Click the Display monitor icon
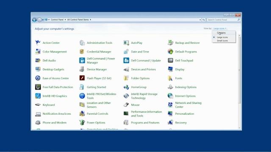This screenshot has height=152, width=271. 170,69
